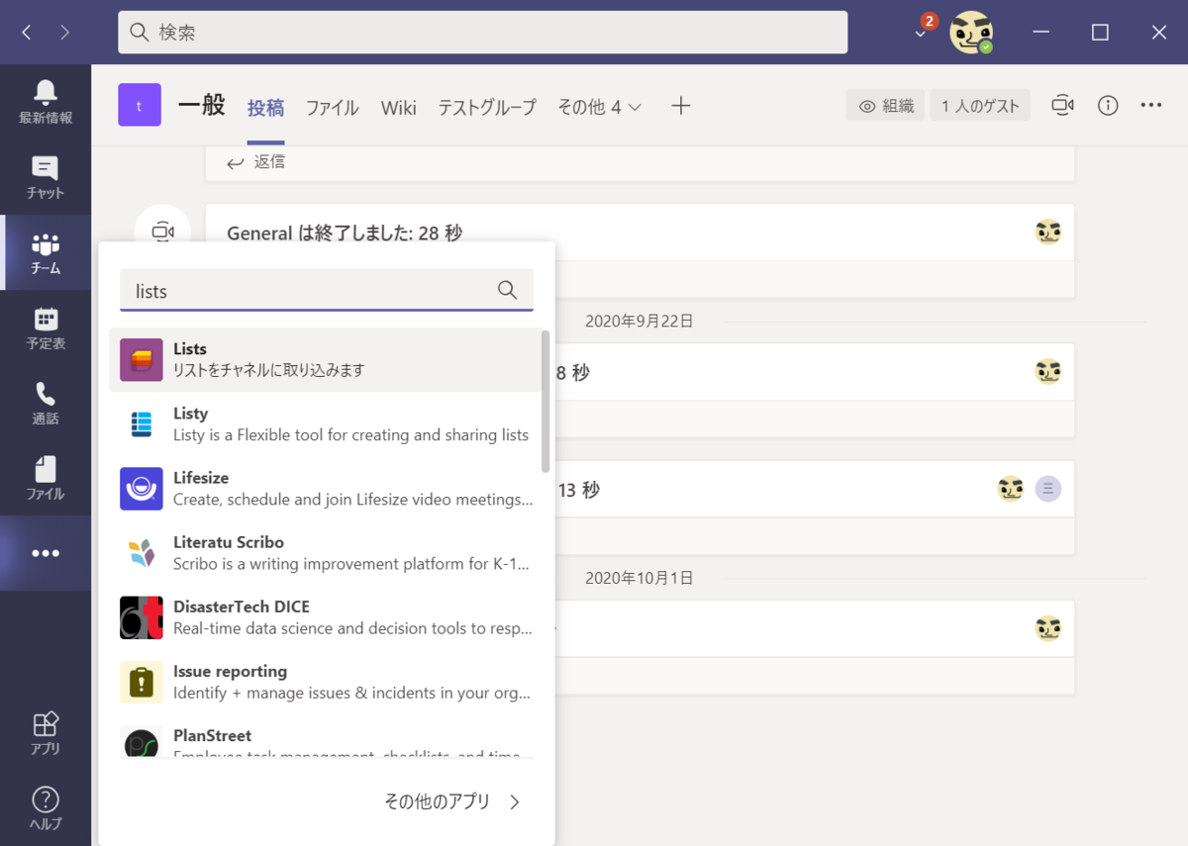Screen dimensions: 1188x846
Task: Switch to the ファイル tab
Action: pos(332,108)
